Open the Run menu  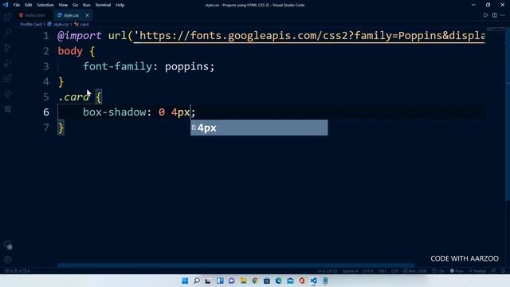pos(87,5)
